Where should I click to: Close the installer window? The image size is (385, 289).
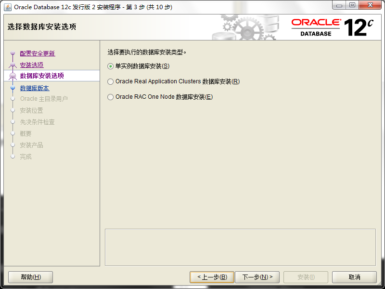pos(370,5)
